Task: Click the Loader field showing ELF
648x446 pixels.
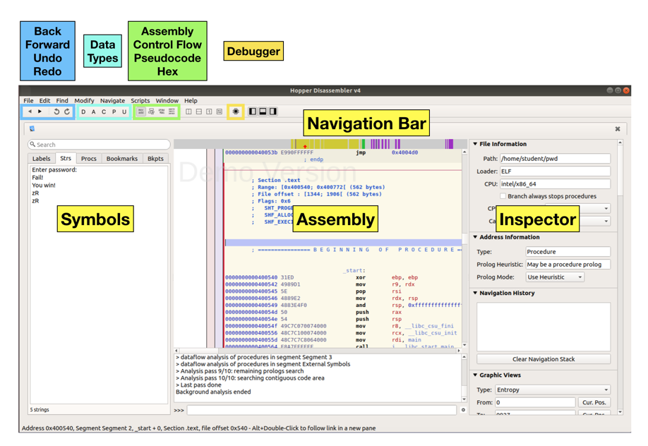Action: coord(555,171)
